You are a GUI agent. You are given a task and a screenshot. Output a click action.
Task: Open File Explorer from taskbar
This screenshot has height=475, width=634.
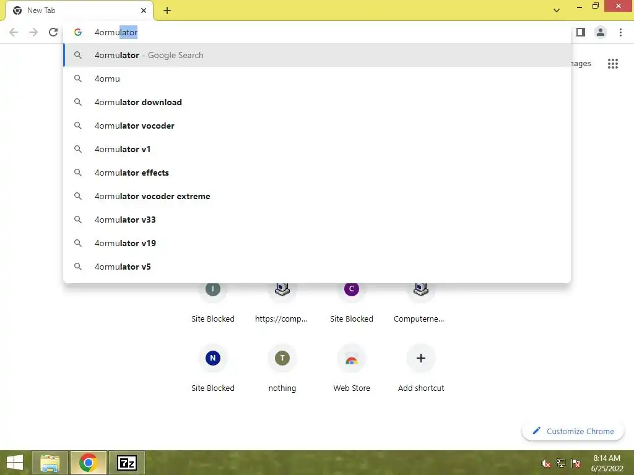[50, 463]
